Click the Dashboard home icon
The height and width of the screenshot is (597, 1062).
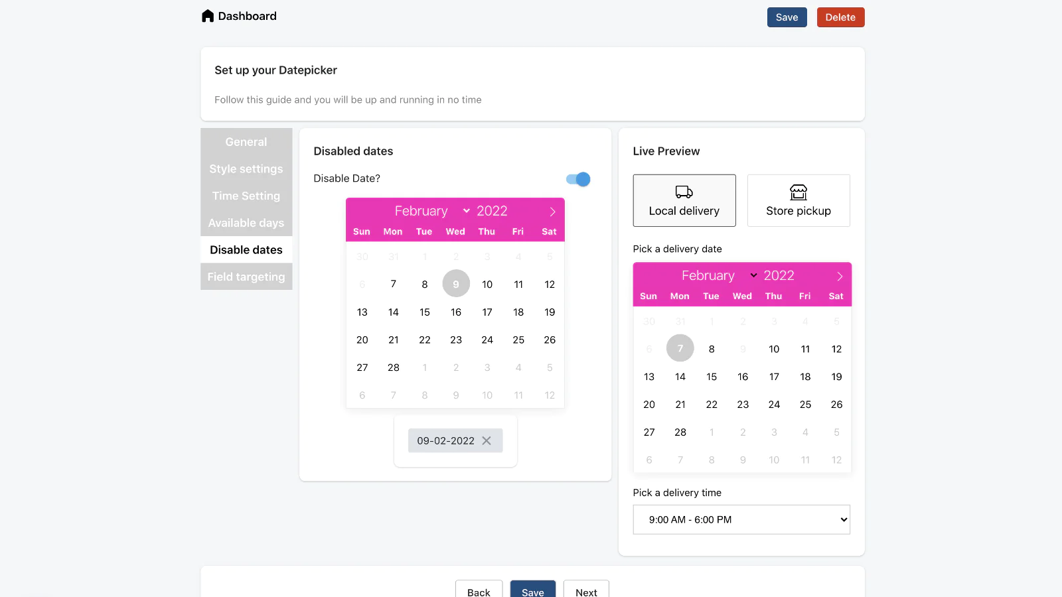tap(208, 16)
